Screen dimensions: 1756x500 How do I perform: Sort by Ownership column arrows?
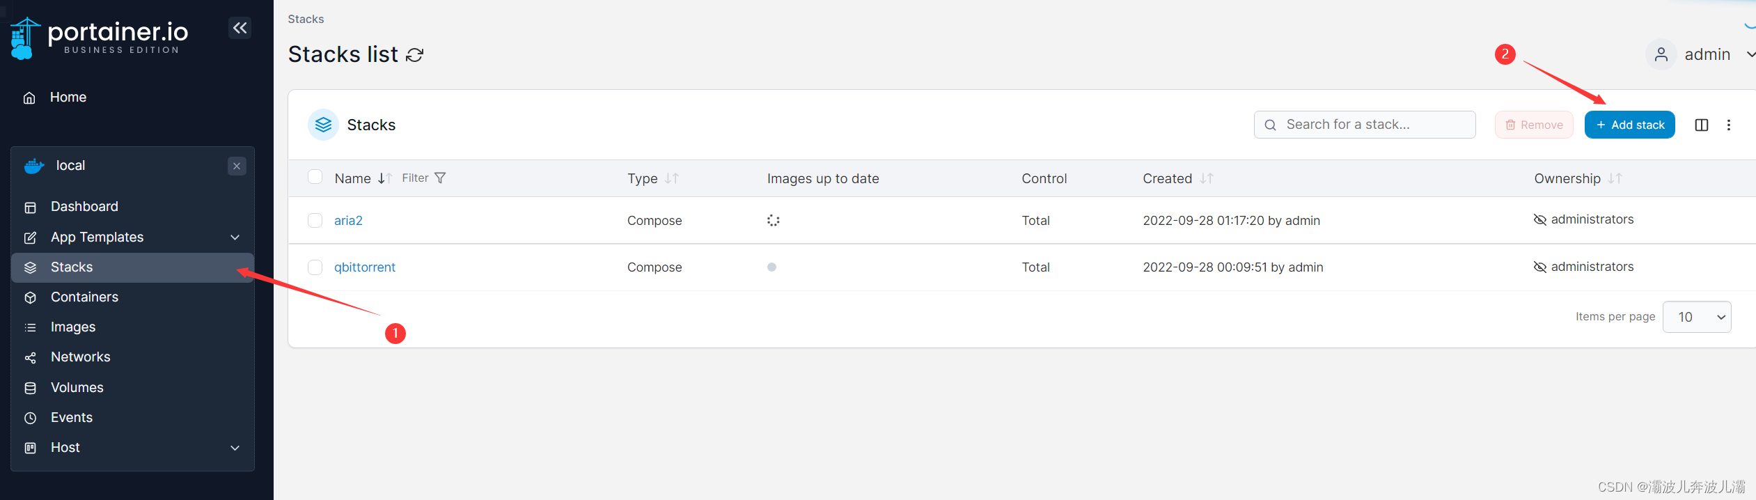click(1615, 179)
